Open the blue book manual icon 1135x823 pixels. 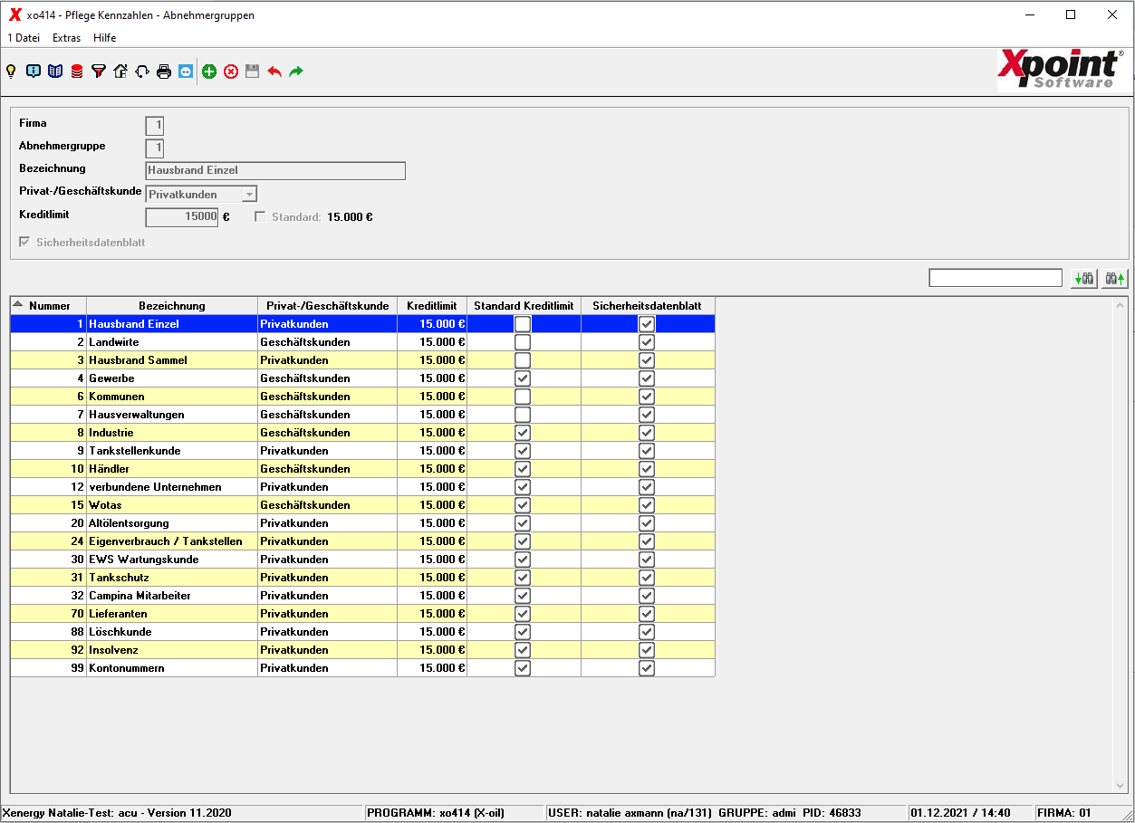[x=55, y=72]
